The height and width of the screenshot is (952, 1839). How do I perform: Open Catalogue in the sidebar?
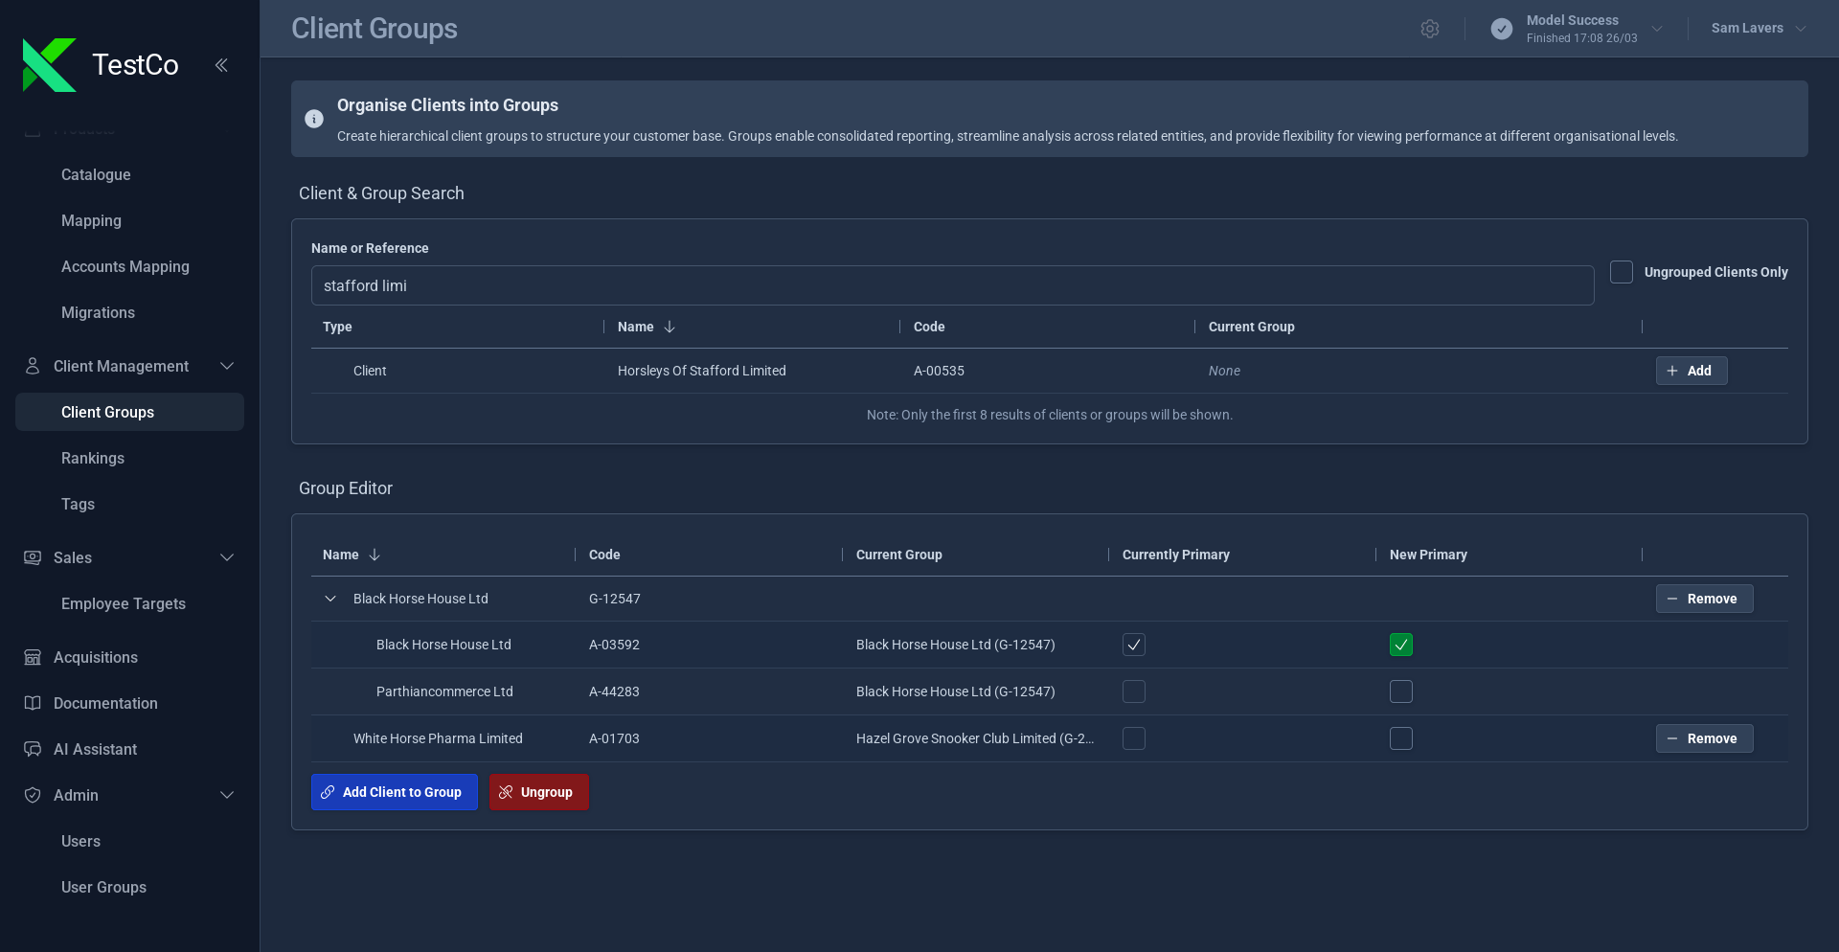coord(96,174)
